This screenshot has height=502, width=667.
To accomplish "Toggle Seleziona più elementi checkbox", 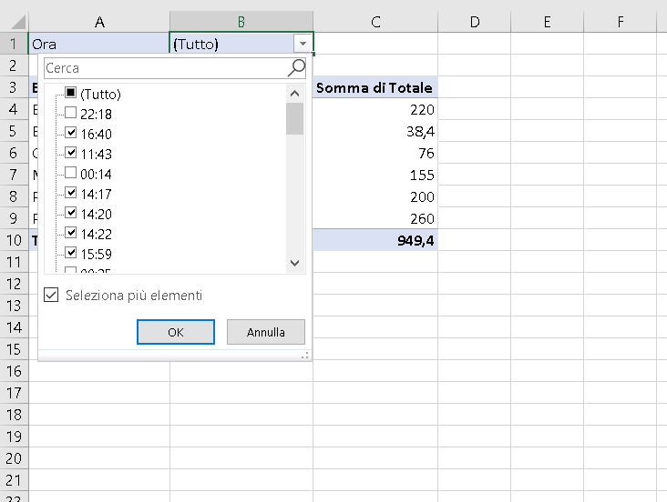I will pyautogui.click(x=51, y=295).
